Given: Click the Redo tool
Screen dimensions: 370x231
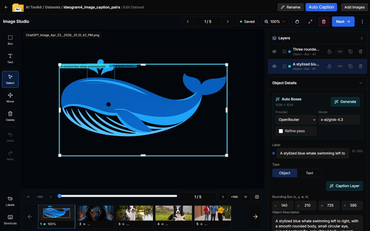Looking at the screenshot, I should coord(10,156).
